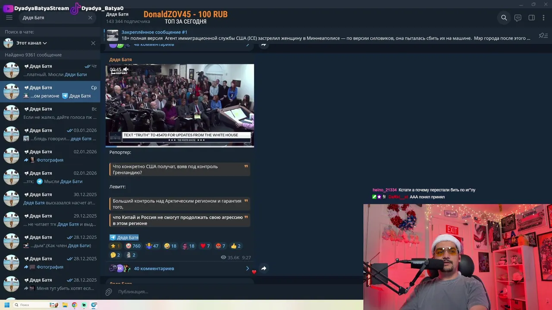Click the thinking face reaction showing 2
The height and width of the screenshot is (310, 552).
tap(115, 255)
